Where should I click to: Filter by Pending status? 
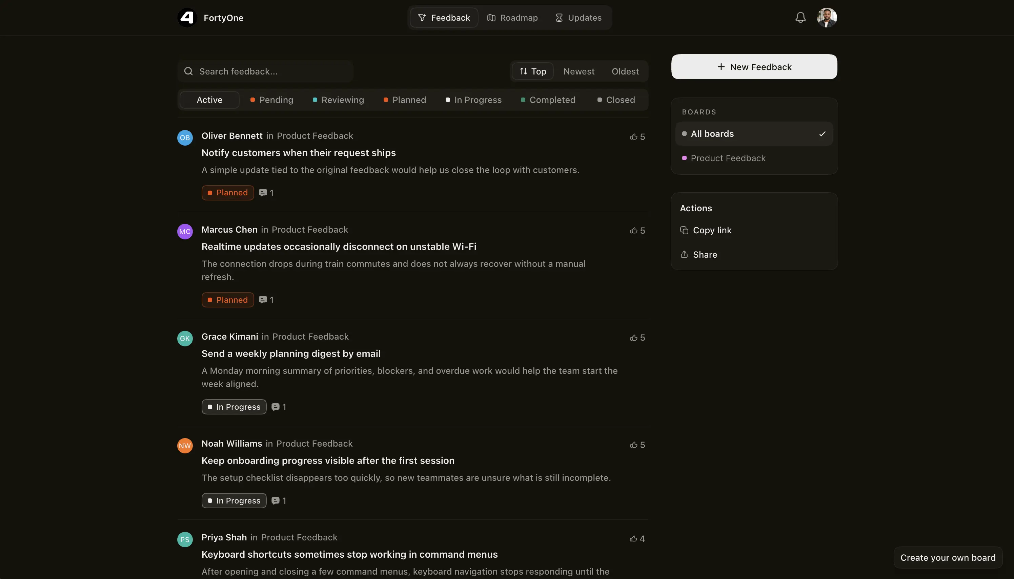coord(272,100)
